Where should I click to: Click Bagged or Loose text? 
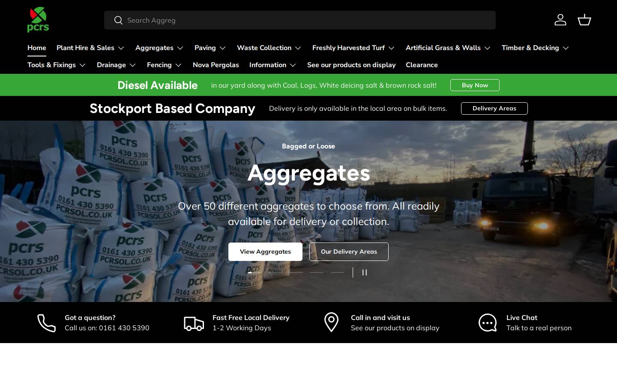[x=308, y=146]
